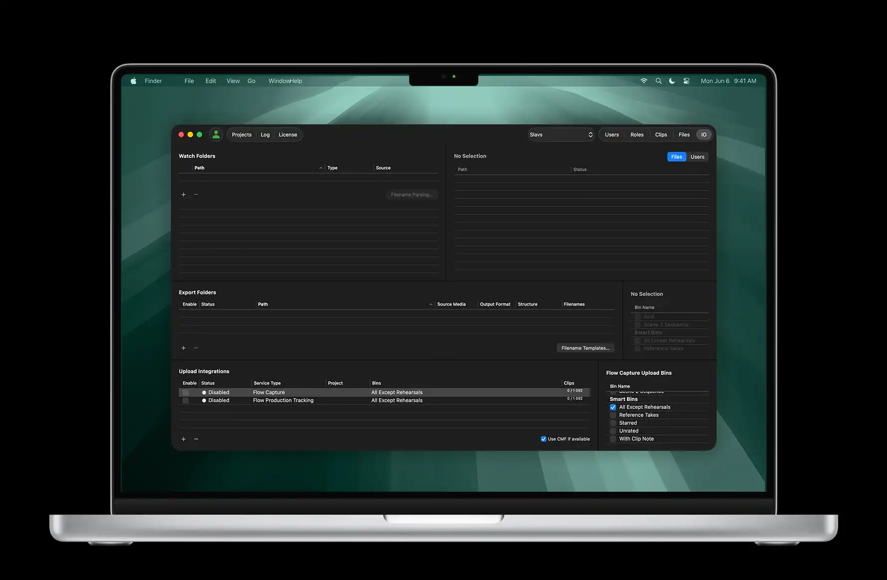The image size is (887, 580).
Task: Toggle Use CMF if available
Action: pyautogui.click(x=543, y=439)
